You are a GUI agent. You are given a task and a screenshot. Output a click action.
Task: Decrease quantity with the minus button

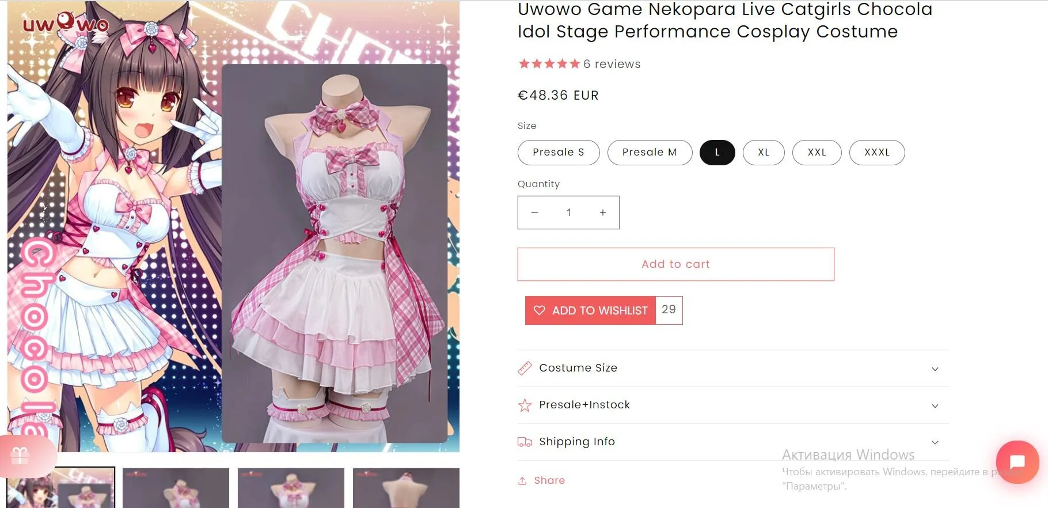[x=534, y=213]
